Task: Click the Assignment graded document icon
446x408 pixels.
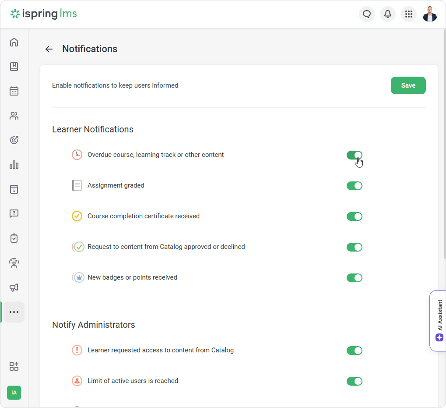Action: (77, 185)
